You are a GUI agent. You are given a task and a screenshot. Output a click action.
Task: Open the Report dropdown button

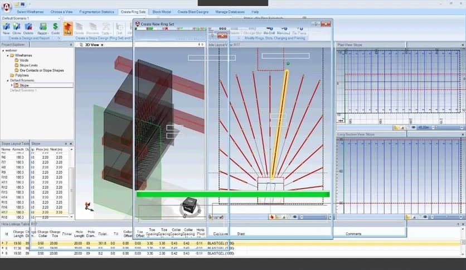(42, 28)
